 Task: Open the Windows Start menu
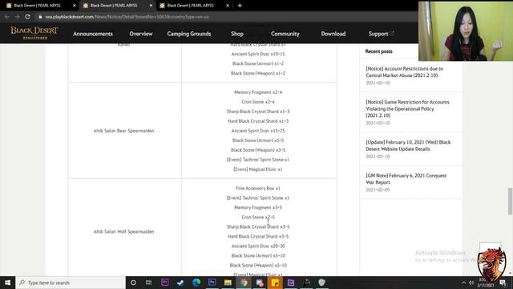coord(7,283)
